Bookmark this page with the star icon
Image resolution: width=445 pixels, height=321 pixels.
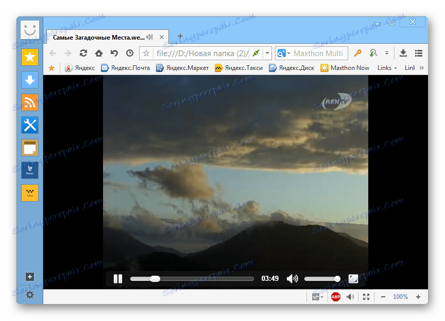coord(146,53)
